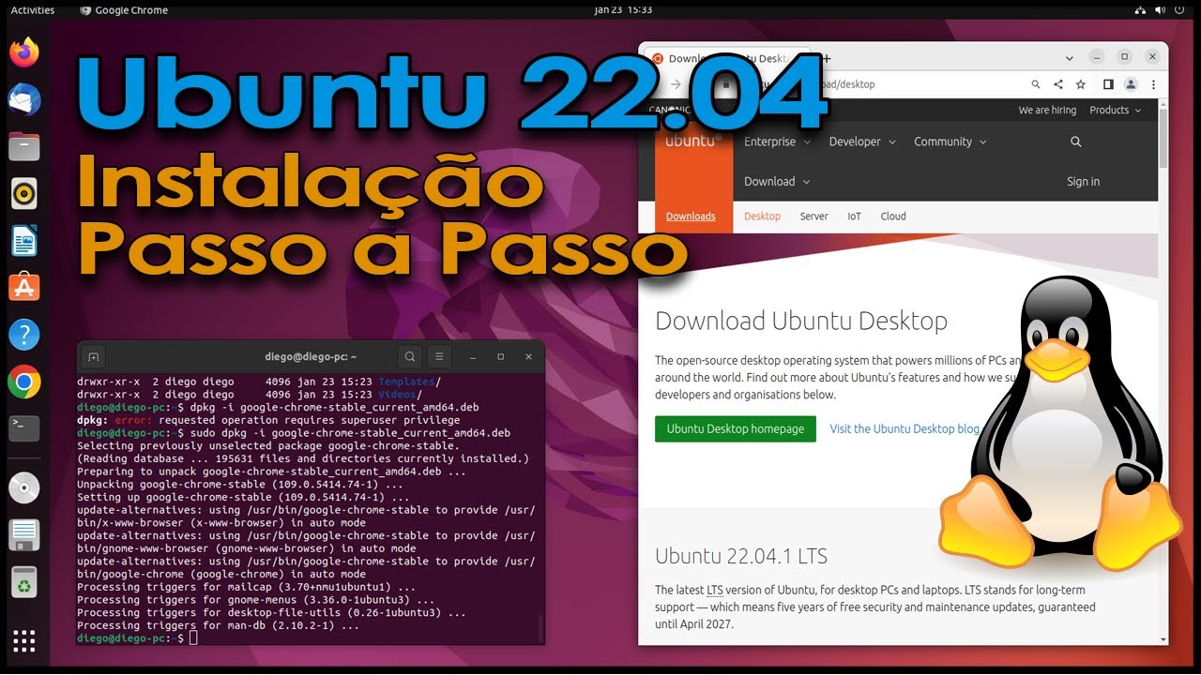Viewport: 1201px width, 675px height.
Task: Open a new tab in Terminal window
Action: pos(93,356)
